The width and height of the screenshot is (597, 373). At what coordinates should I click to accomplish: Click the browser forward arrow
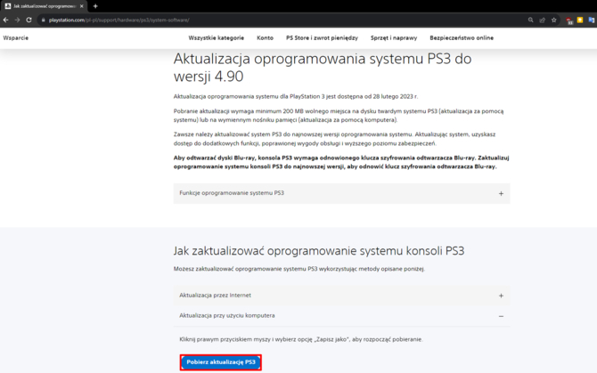click(17, 20)
